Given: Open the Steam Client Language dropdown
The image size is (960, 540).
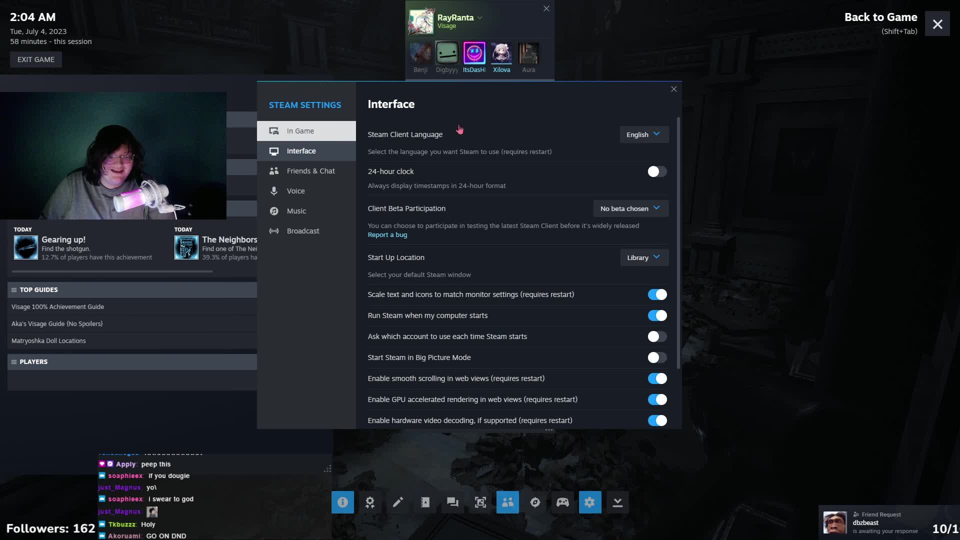Looking at the screenshot, I should [x=644, y=134].
